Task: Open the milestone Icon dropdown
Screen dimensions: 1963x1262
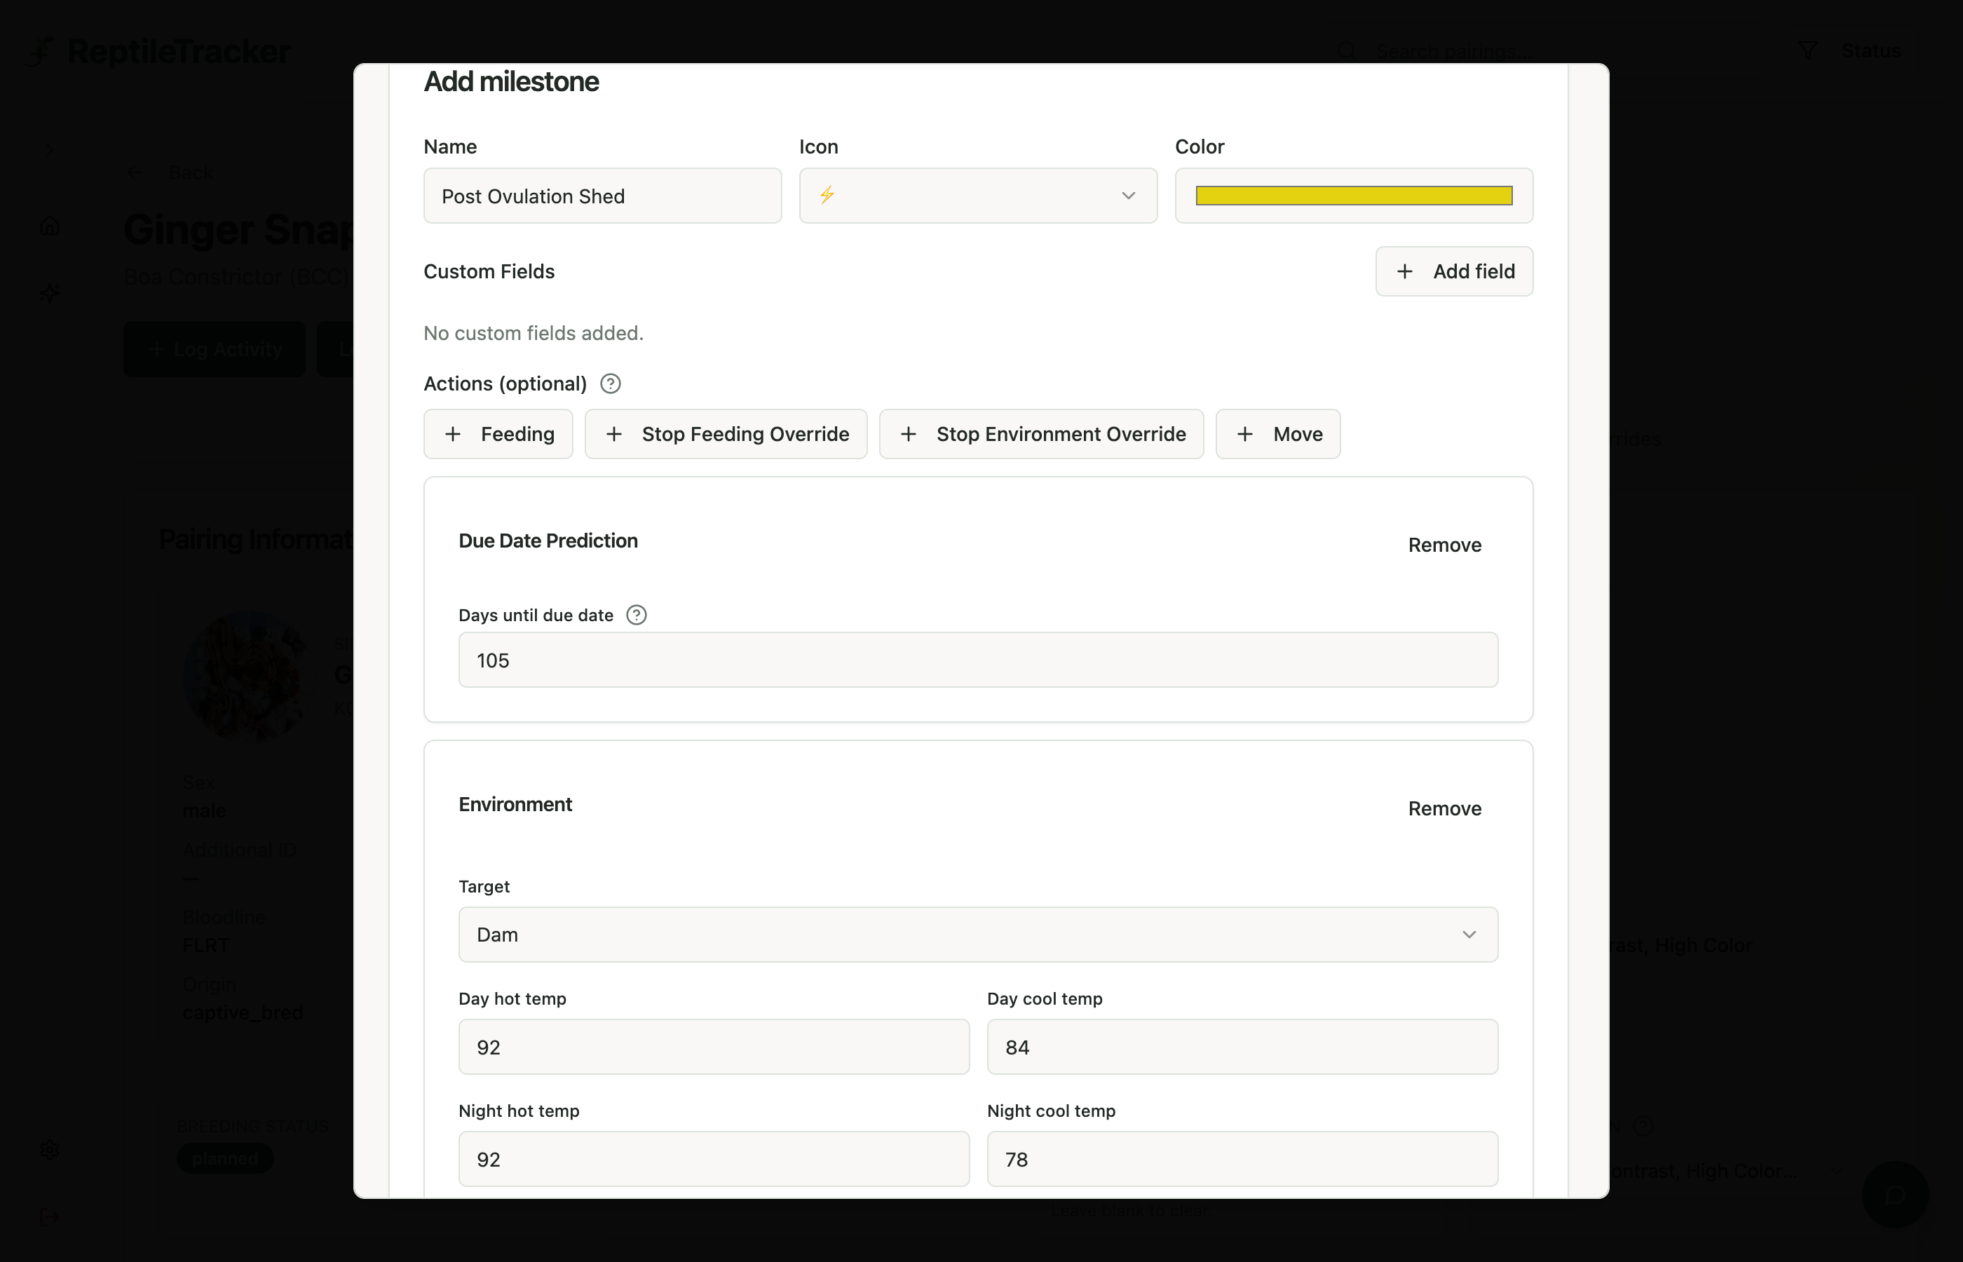Action: point(1128,196)
